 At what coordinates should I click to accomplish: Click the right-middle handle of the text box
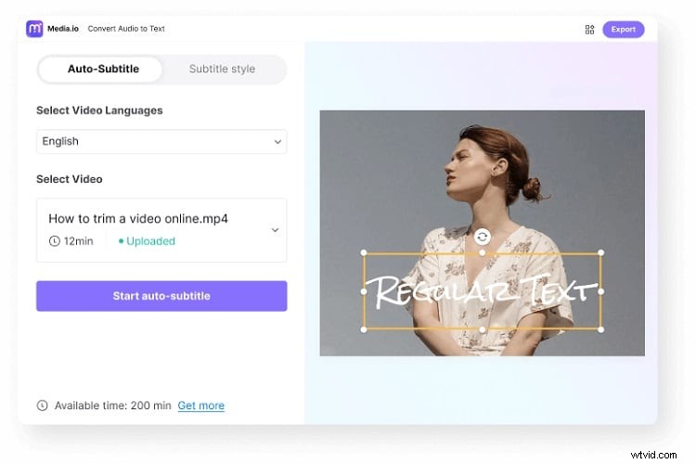(600, 291)
